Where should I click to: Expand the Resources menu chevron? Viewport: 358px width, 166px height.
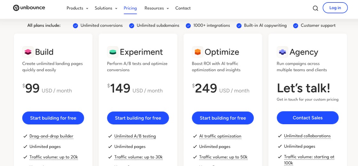pyautogui.click(x=167, y=8)
